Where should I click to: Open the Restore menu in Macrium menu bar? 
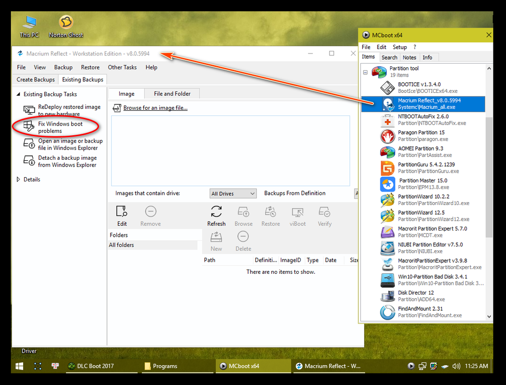(x=90, y=67)
